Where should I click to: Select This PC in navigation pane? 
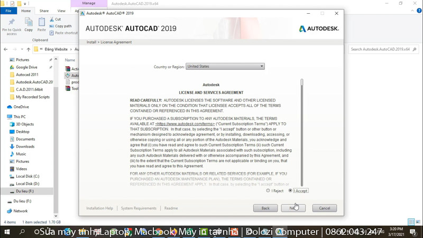click(20, 117)
